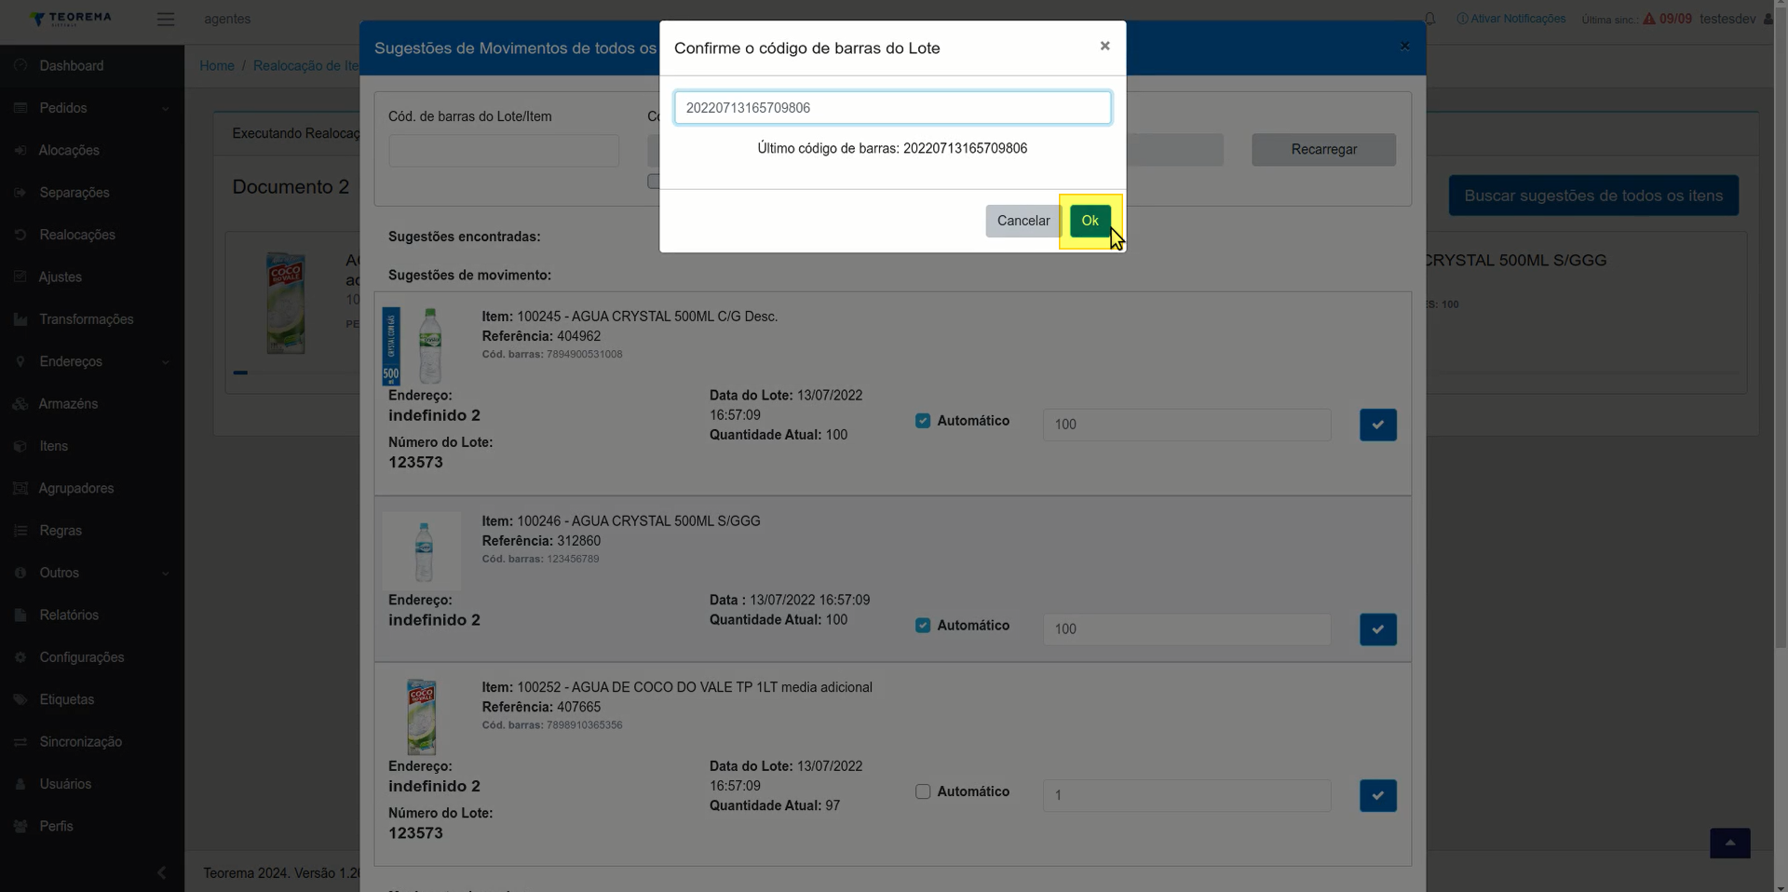This screenshot has width=1788, height=892.
Task: Edit quantity field for item 100246
Action: click(1186, 629)
